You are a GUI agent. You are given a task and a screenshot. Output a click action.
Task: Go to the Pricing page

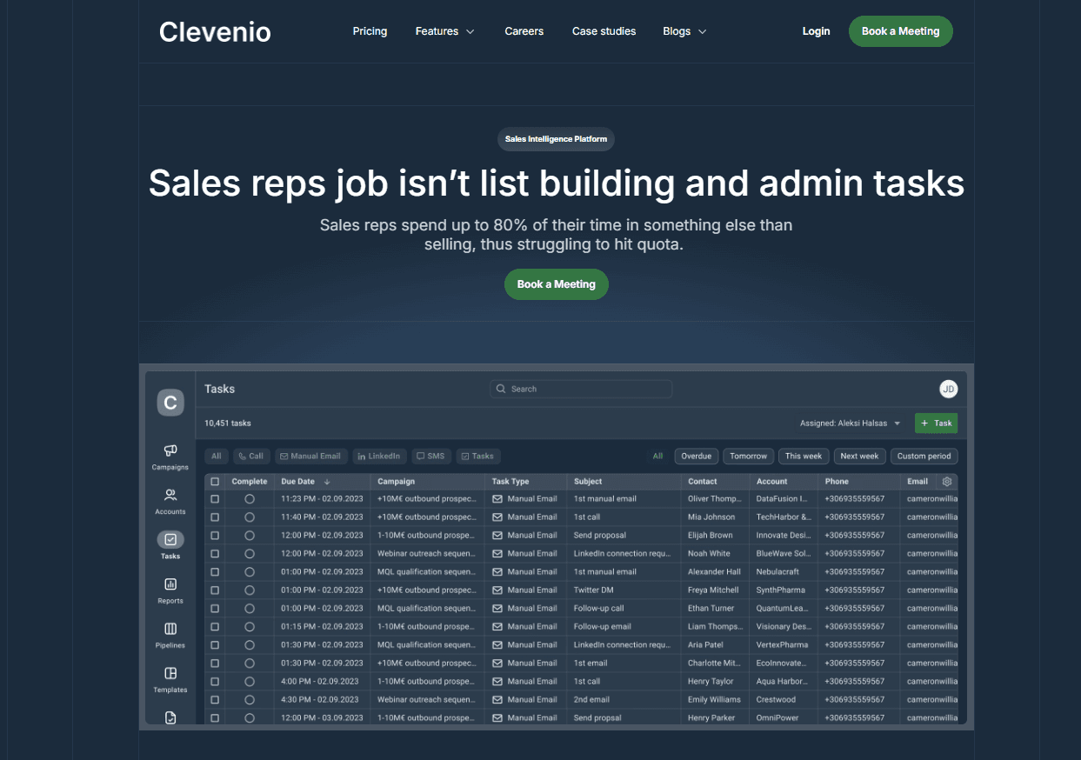pos(370,31)
